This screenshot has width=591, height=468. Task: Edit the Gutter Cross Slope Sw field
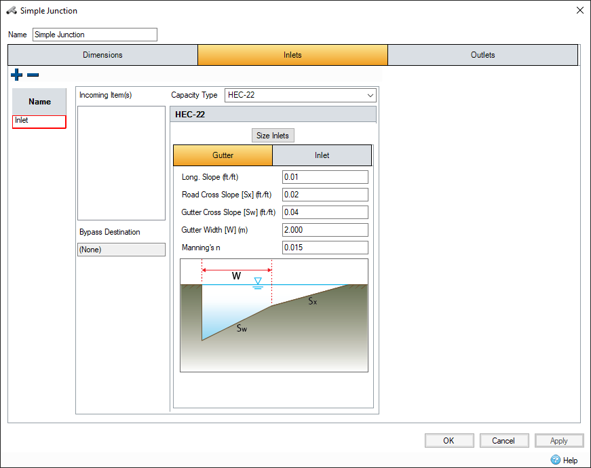point(325,212)
